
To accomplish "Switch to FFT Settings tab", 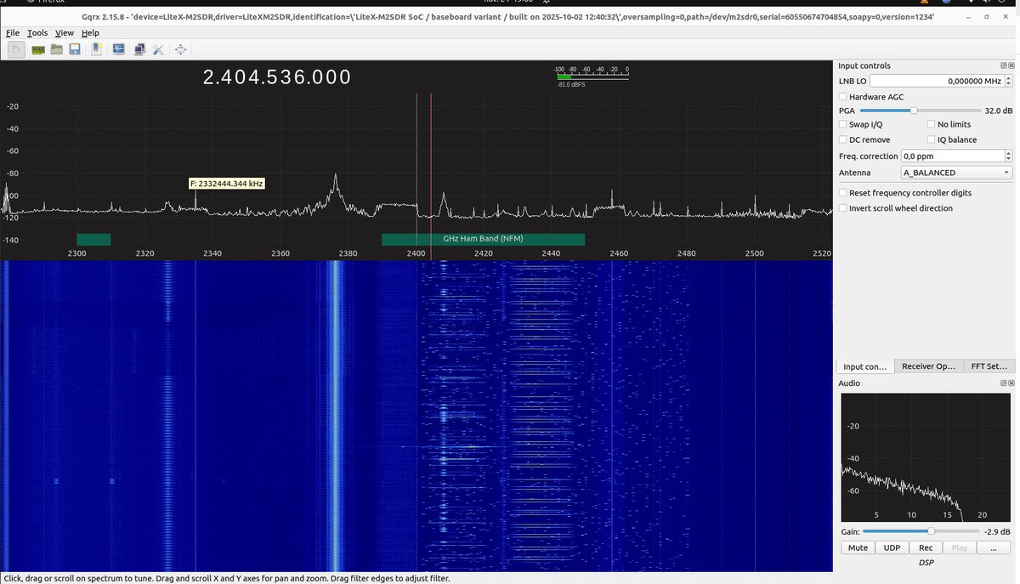I will coord(989,366).
